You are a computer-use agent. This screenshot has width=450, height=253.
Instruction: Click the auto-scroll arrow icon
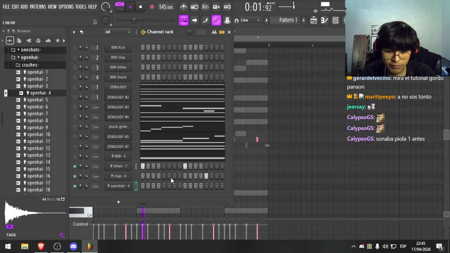(194, 20)
